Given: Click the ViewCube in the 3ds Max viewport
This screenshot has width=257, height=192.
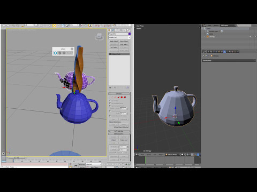Looking at the screenshot, I should (x=99, y=36).
